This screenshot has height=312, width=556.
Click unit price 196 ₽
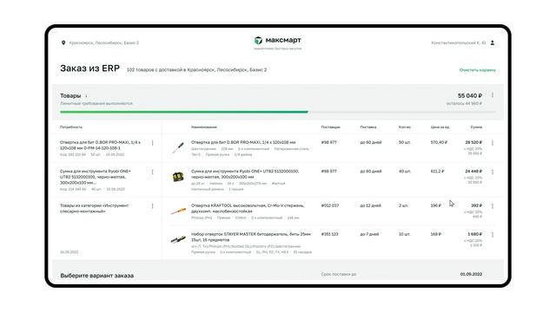coord(436,205)
